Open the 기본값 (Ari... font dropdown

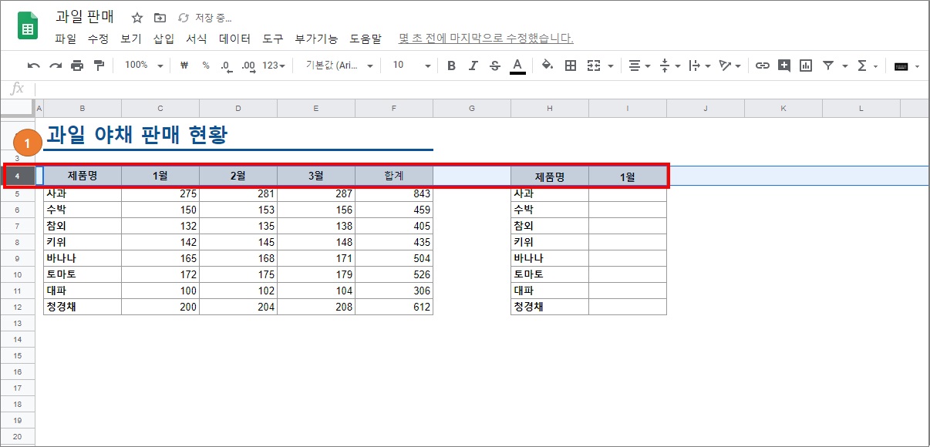tap(339, 66)
